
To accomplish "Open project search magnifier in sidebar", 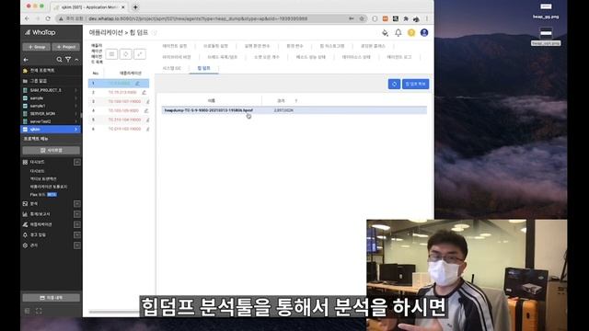I will [x=59, y=60].
